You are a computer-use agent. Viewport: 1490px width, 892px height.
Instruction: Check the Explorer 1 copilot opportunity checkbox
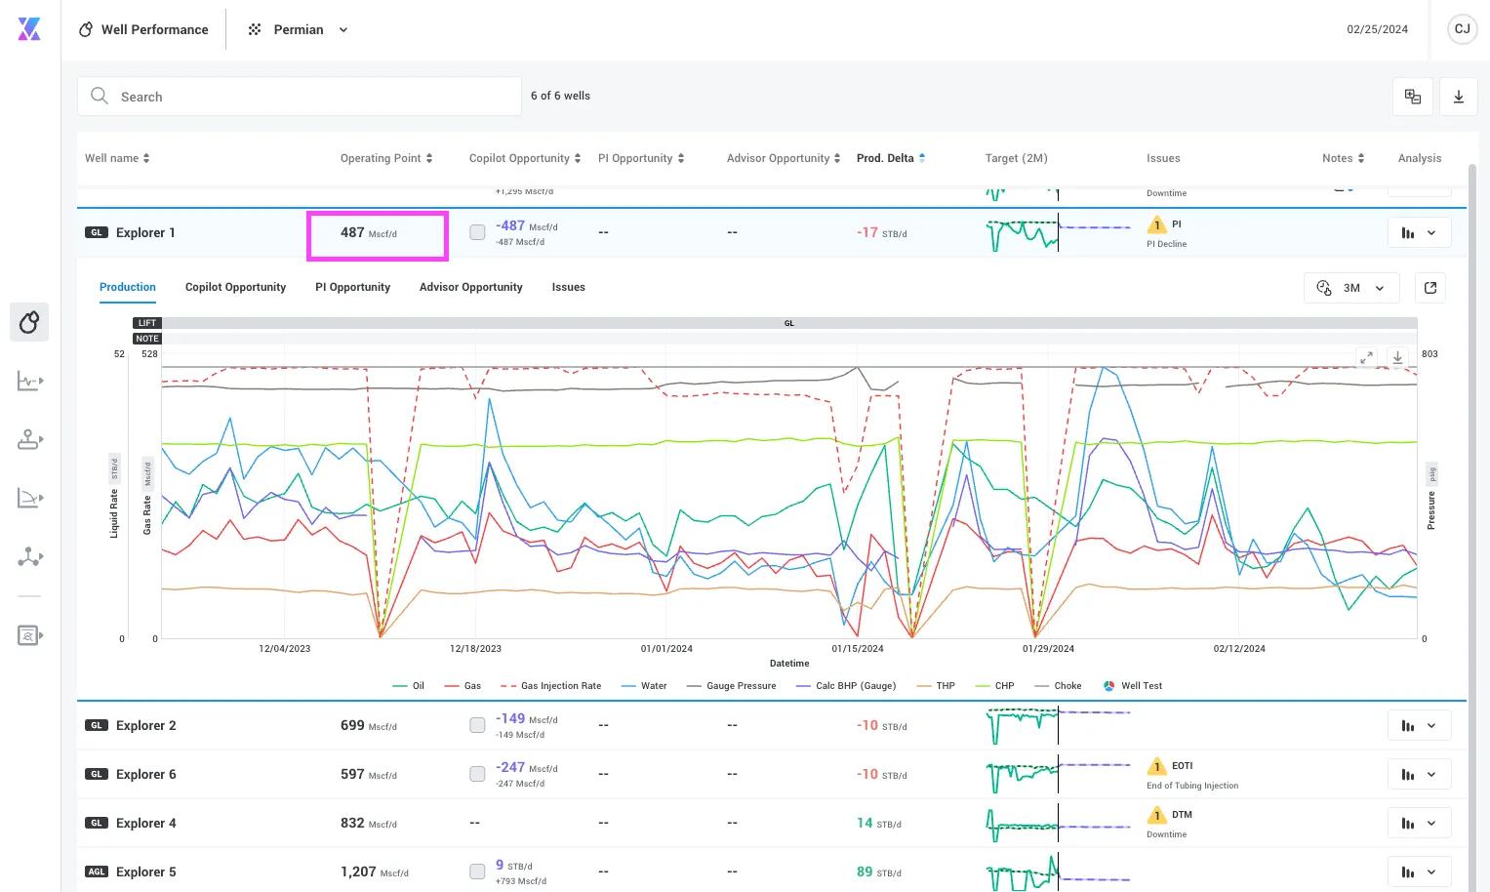477,232
